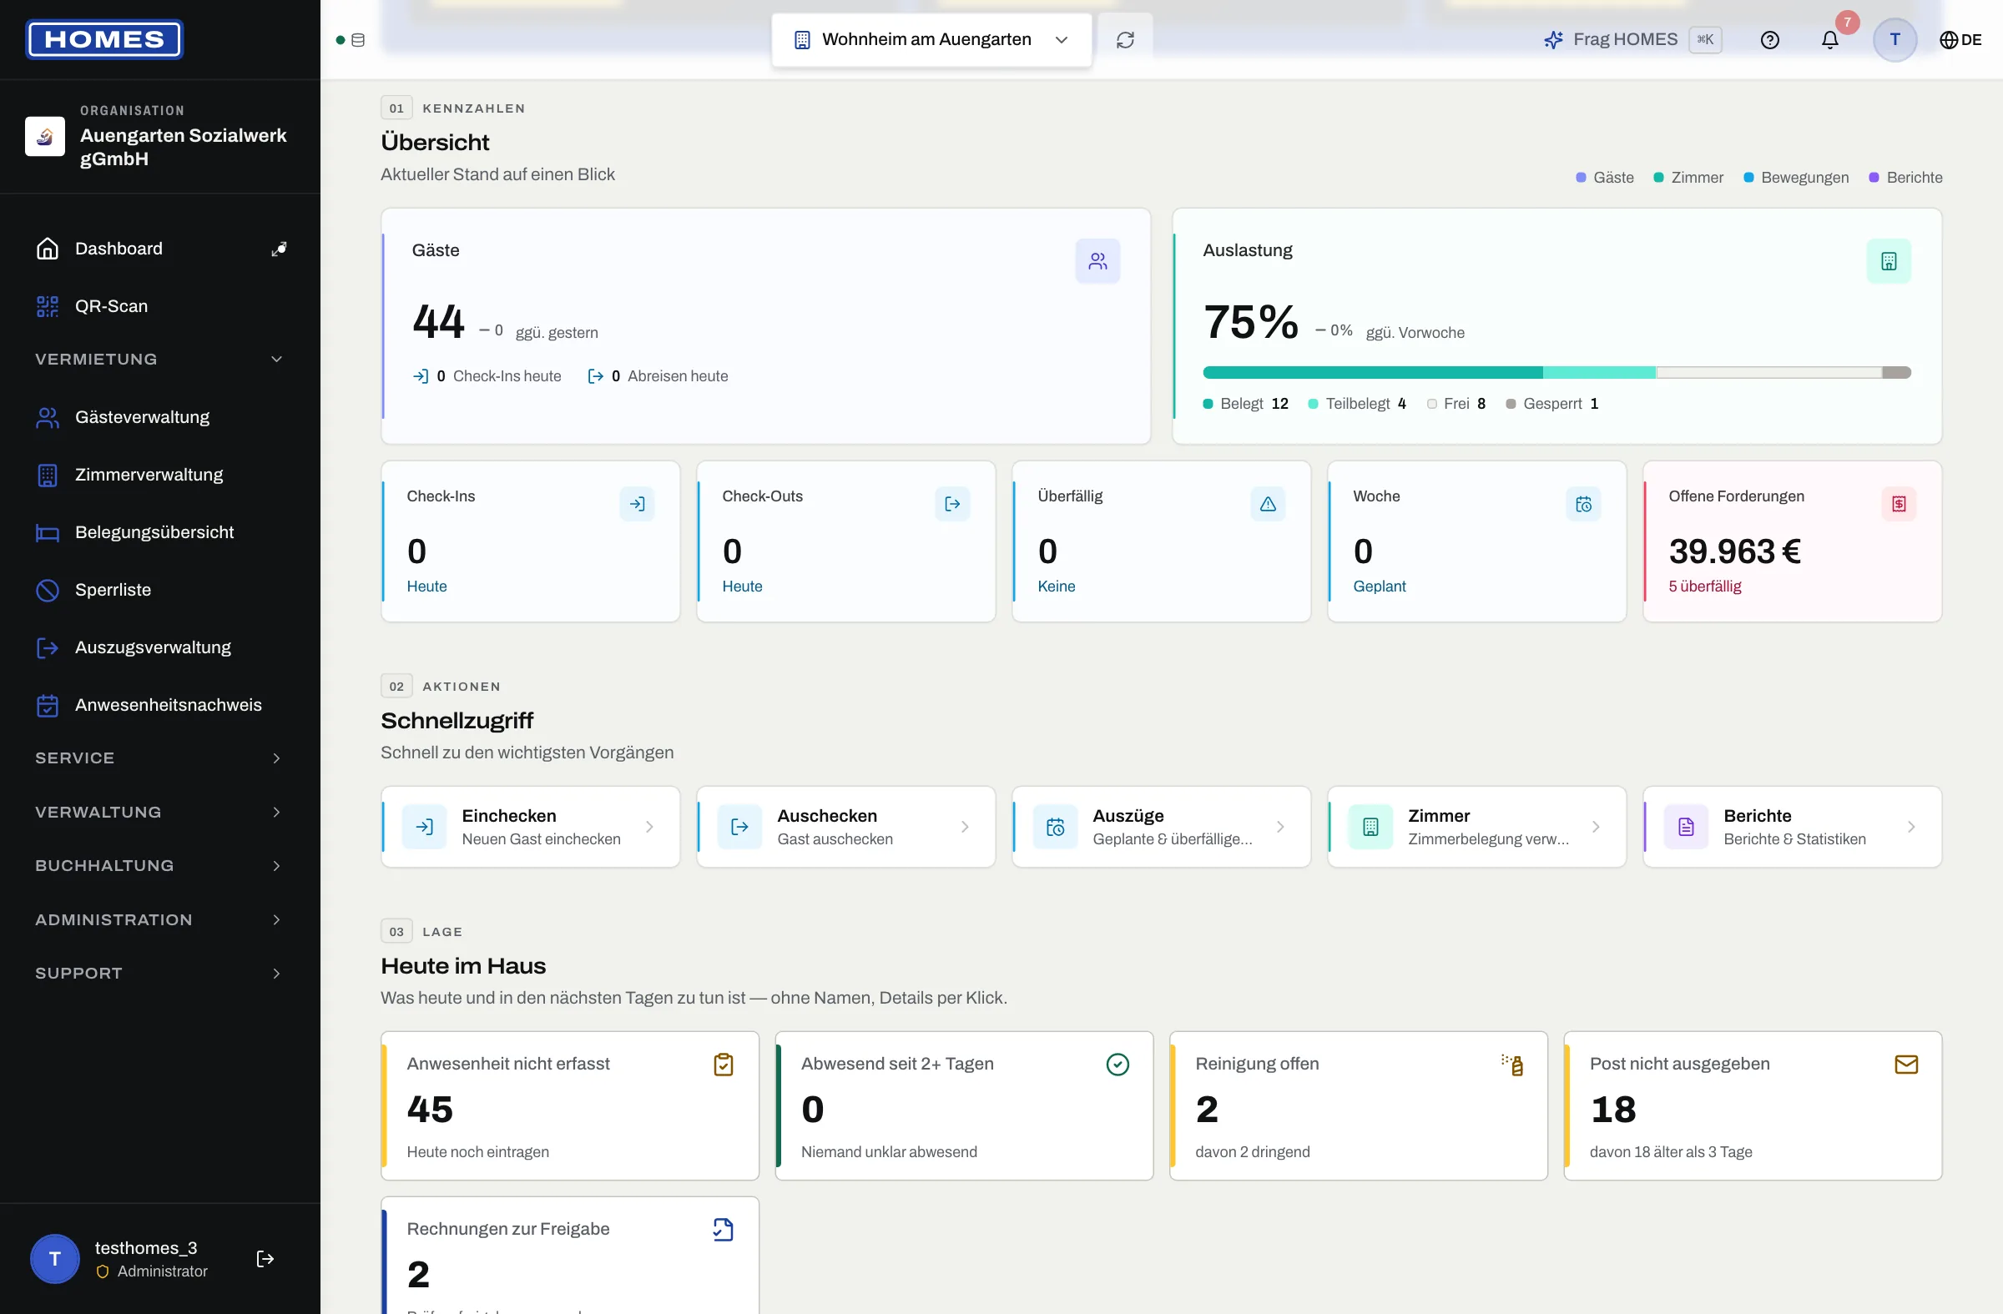Go to Gästeverwaltung
Viewport: 2003px width, 1314px height.
pos(160,417)
